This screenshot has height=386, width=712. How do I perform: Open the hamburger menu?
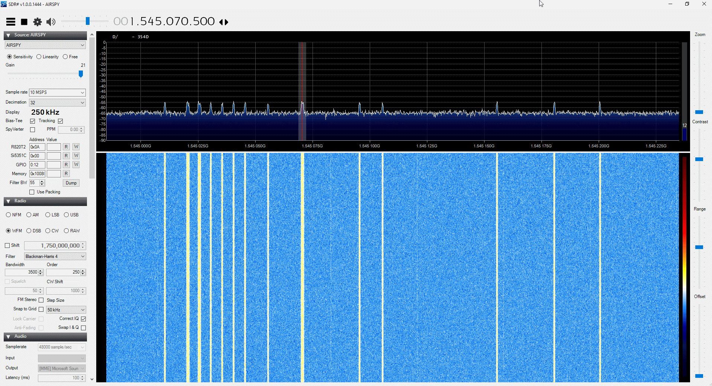10,22
